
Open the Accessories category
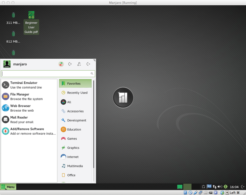pyautogui.click(x=75, y=111)
